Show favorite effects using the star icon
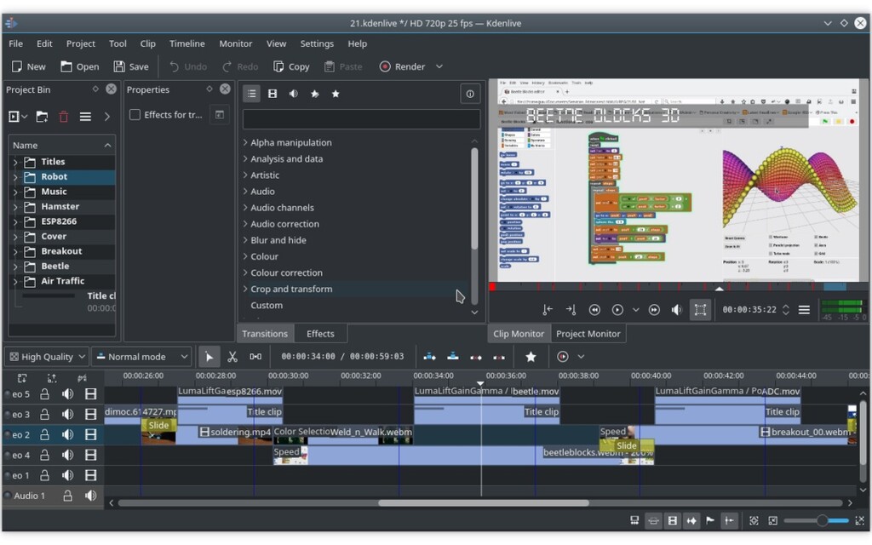Image resolution: width=872 pixels, height=545 pixels. point(336,93)
